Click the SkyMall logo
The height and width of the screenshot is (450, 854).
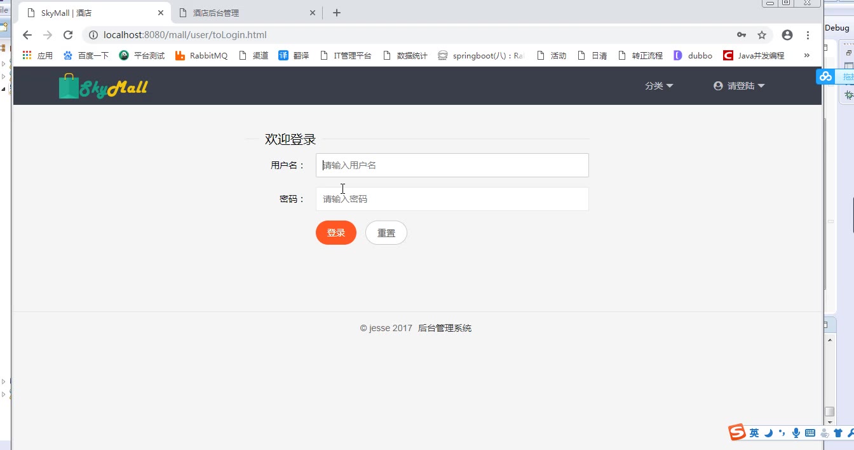pos(103,86)
